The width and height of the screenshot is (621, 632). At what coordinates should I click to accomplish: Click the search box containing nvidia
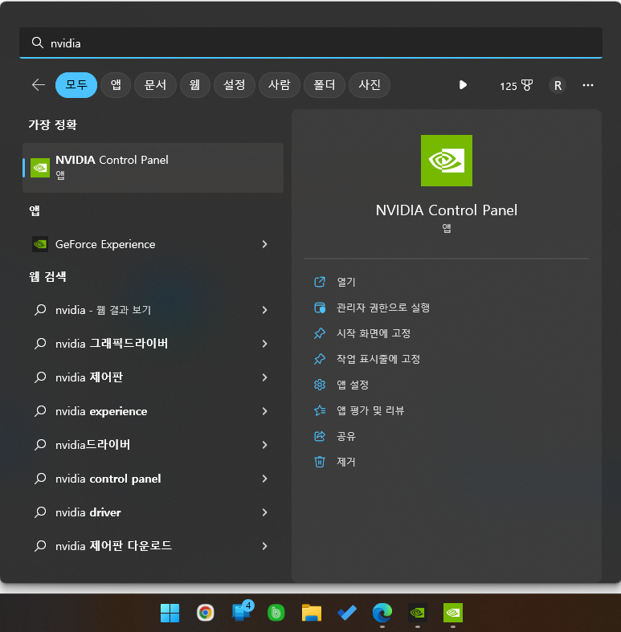[x=310, y=43]
